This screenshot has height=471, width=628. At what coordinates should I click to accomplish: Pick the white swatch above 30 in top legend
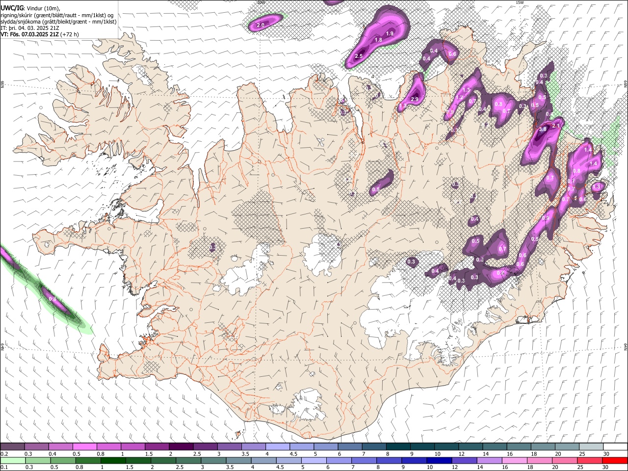click(615, 446)
